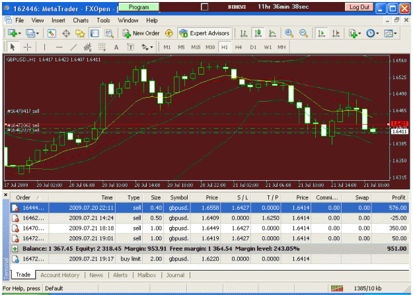Switch to Mailbox tab
The width and height of the screenshot is (413, 295).
pos(147,275)
